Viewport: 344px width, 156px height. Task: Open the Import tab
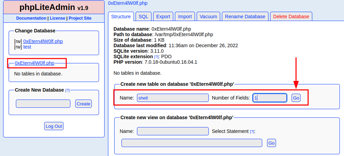click(x=185, y=17)
